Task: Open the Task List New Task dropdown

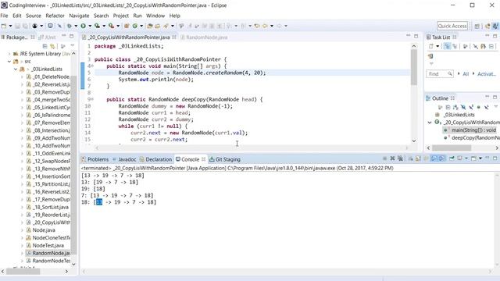Action: [x=437, y=47]
